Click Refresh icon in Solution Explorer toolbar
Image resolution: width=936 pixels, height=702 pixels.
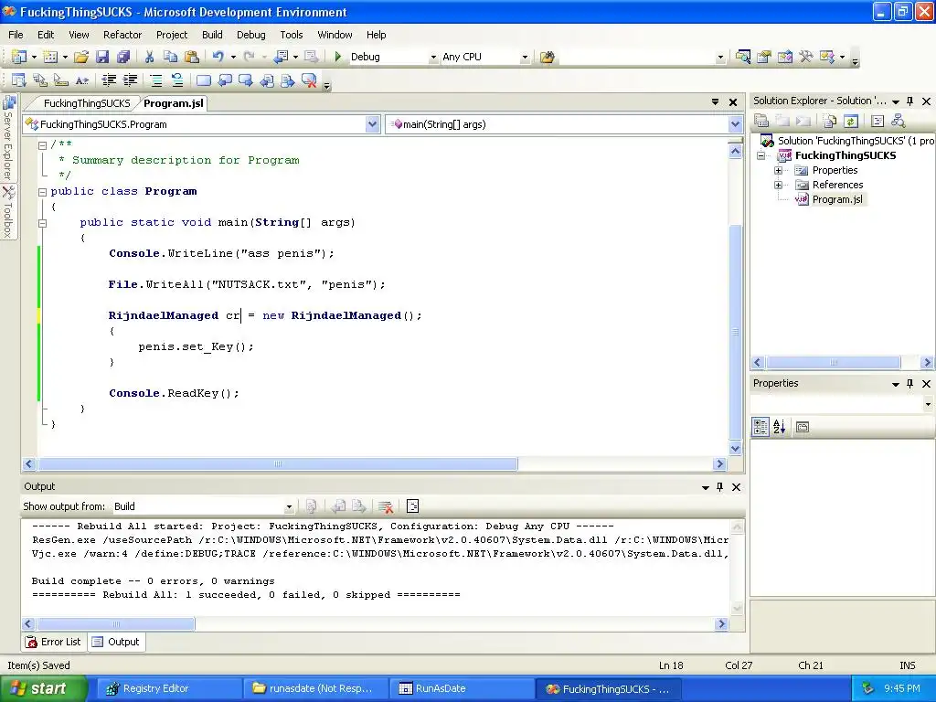[851, 122]
